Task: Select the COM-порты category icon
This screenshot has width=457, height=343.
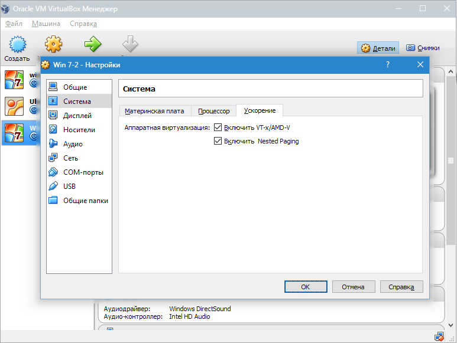Action: click(x=53, y=172)
